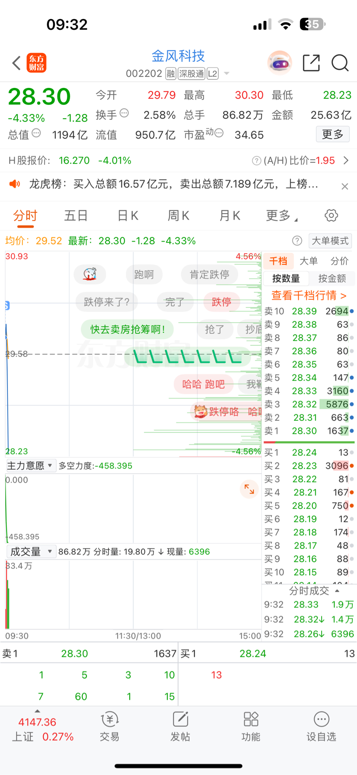Tap the L2 level badge

212,74
